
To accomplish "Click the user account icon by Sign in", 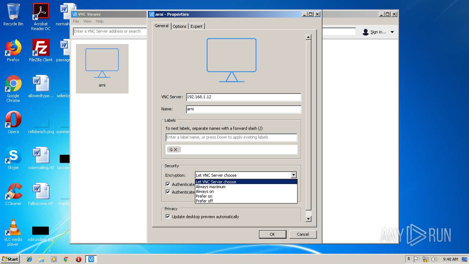I will tap(365, 32).
